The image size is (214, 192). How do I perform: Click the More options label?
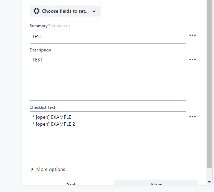click(x=50, y=169)
